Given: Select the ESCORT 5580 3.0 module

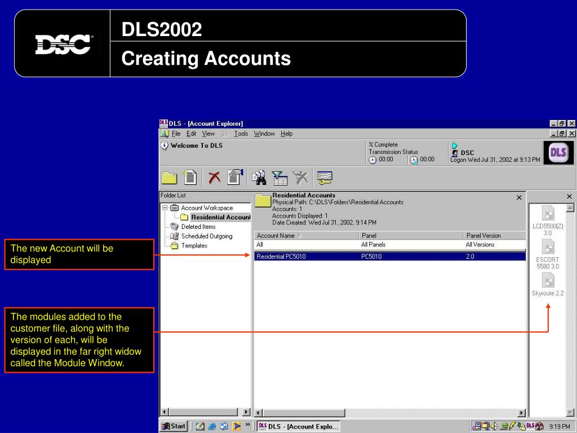Looking at the screenshot, I should click(x=548, y=254).
